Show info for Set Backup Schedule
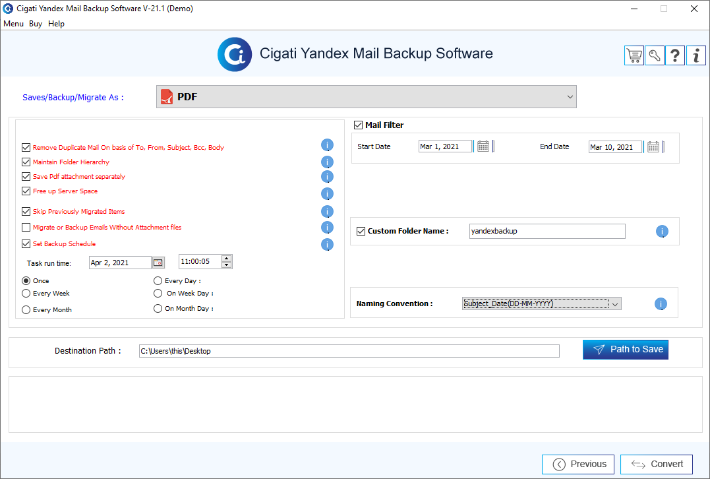The height and width of the screenshot is (479, 710). click(328, 244)
